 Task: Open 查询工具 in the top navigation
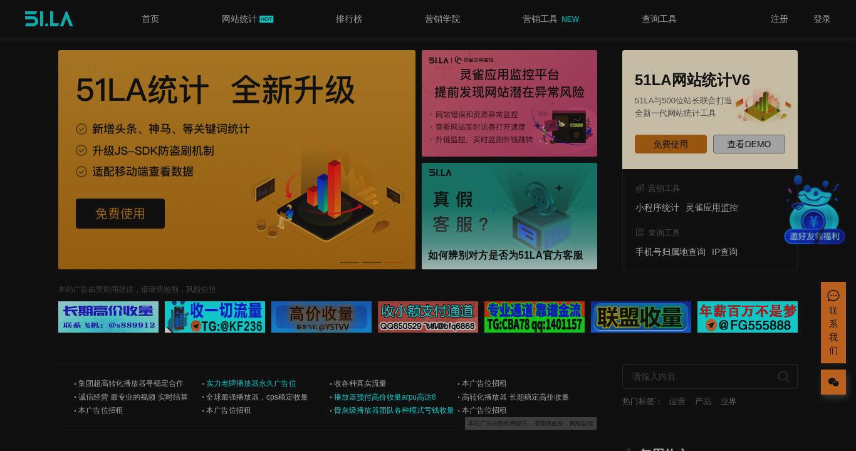(659, 19)
